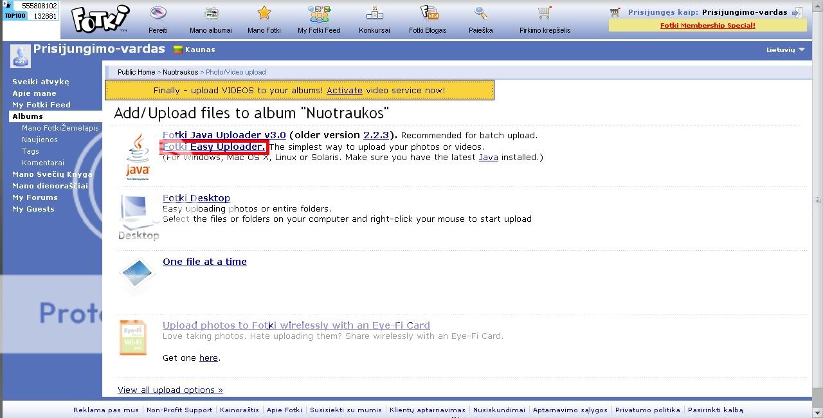Click Privatumo politika footer link
The width and height of the screenshot is (823, 418).
(x=647, y=410)
